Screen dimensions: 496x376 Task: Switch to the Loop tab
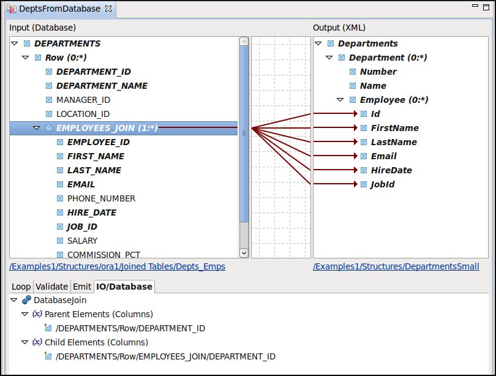click(21, 287)
